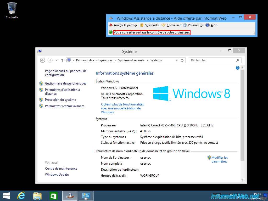The image size is (268, 201).
Task: Open the recent locations dropdown arrow
Action: coord(57,60)
